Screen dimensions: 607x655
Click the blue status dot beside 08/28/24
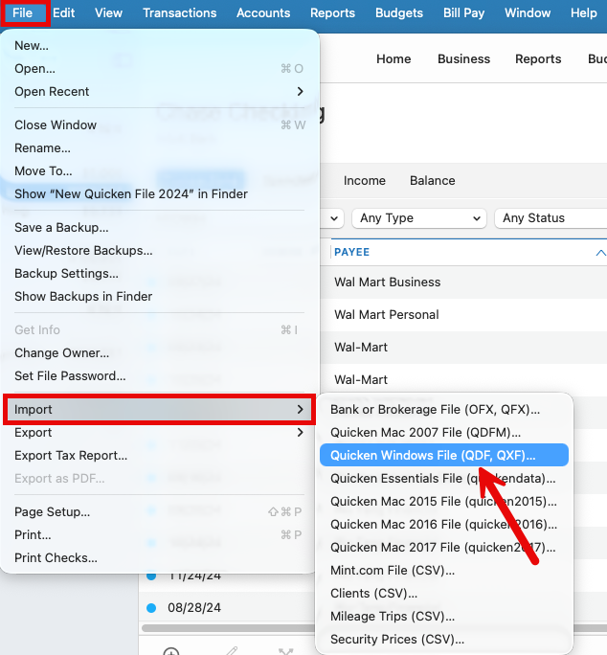point(151,608)
